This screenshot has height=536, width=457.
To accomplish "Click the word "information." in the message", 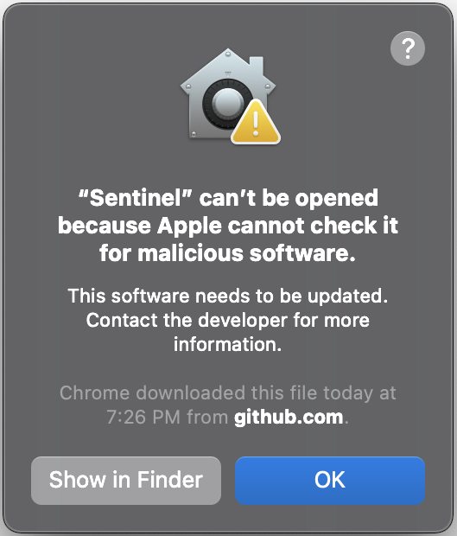I will tap(228, 344).
